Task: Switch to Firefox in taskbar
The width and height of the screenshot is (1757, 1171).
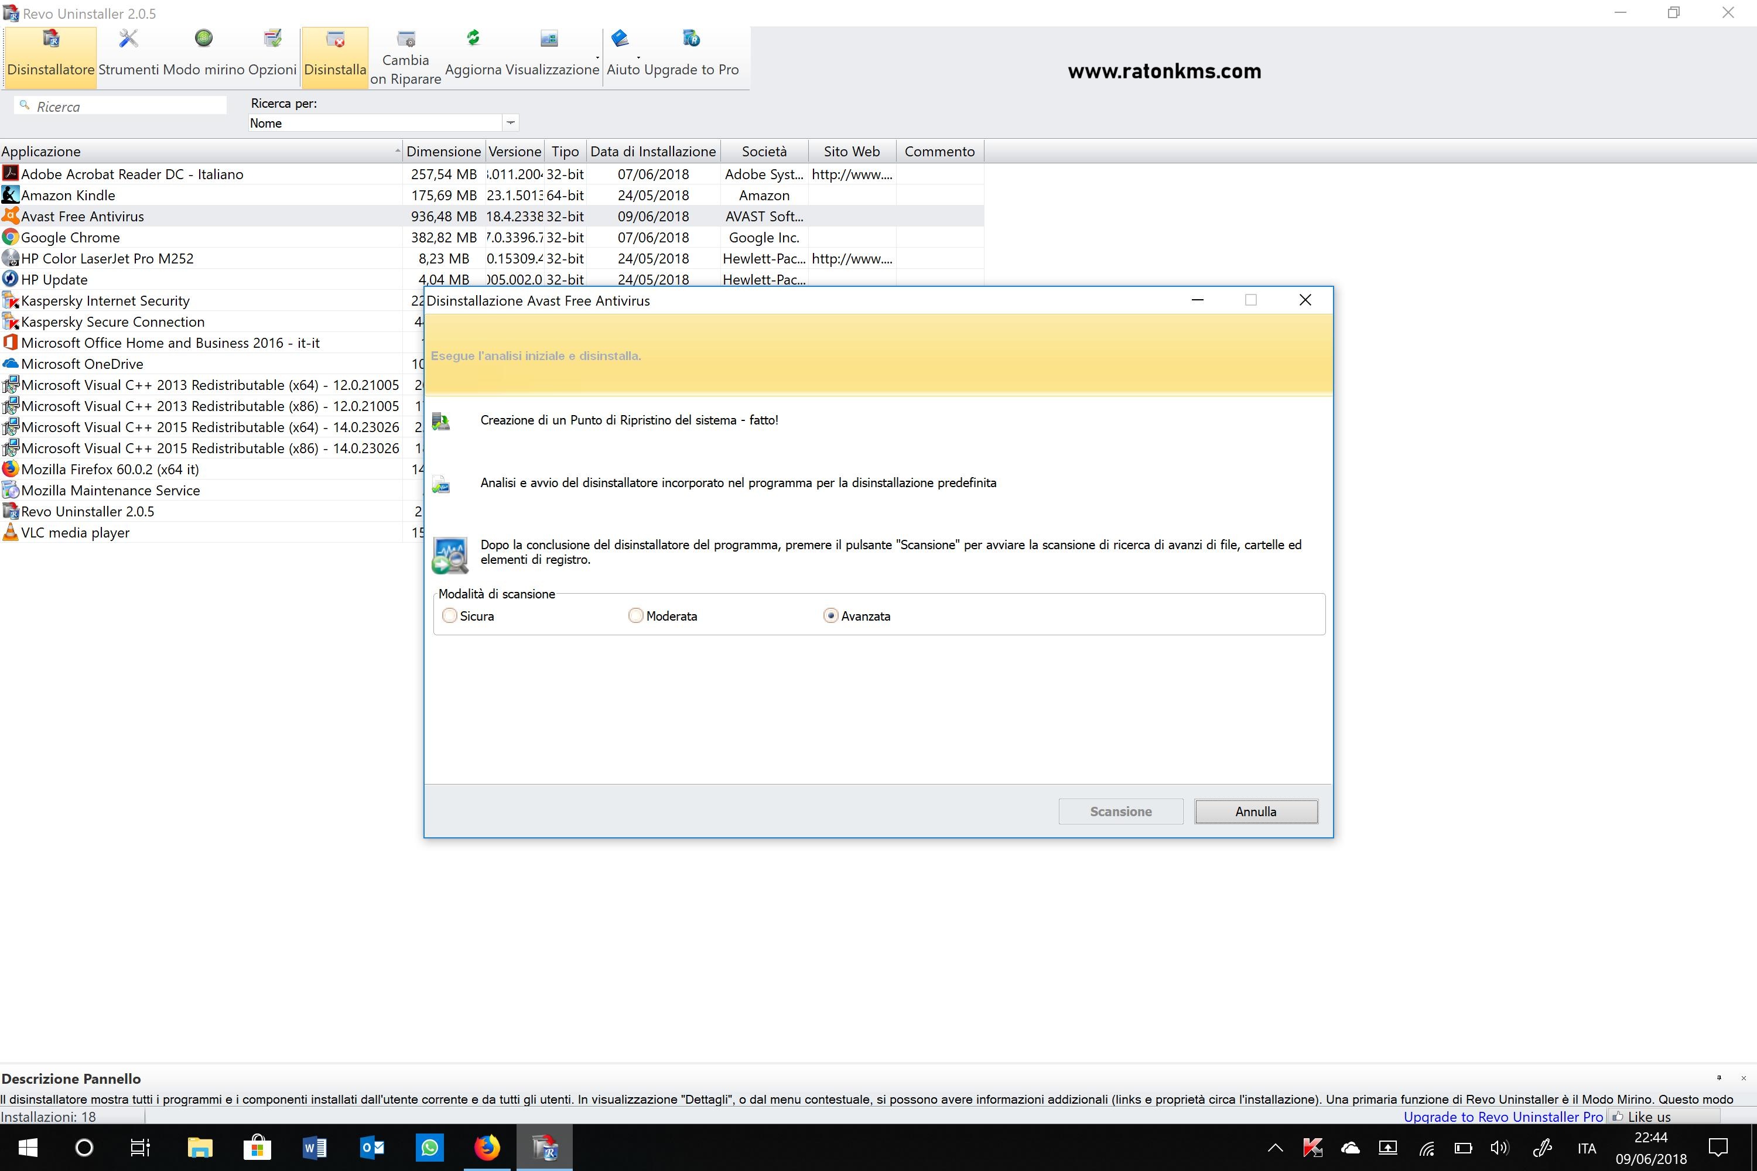Action: tap(487, 1148)
